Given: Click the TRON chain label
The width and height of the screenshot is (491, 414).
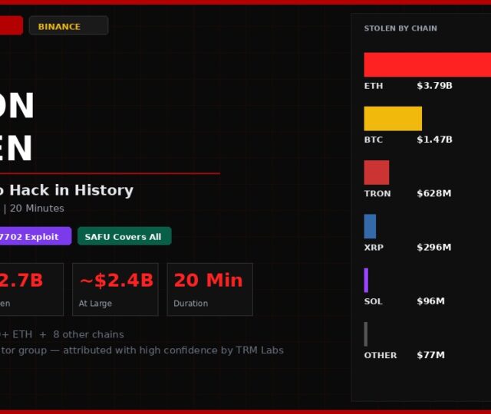Looking at the screenshot, I should click(377, 193).
